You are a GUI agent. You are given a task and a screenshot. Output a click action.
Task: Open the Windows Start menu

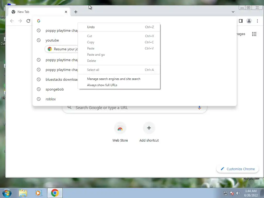point(7,193)
